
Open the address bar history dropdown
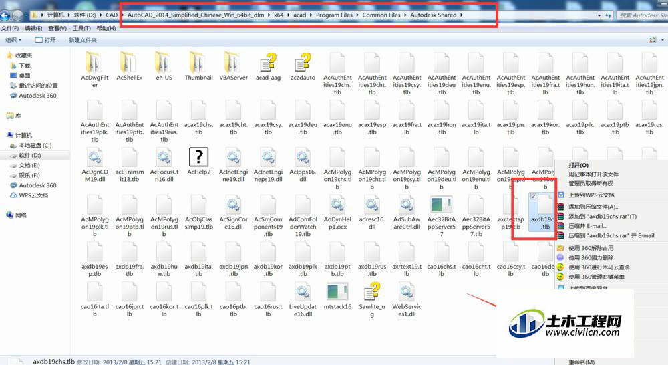click(x=599, y=15)
